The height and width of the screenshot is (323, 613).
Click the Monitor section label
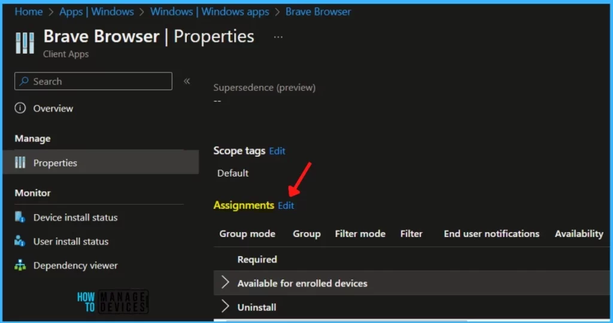[32, 193]
